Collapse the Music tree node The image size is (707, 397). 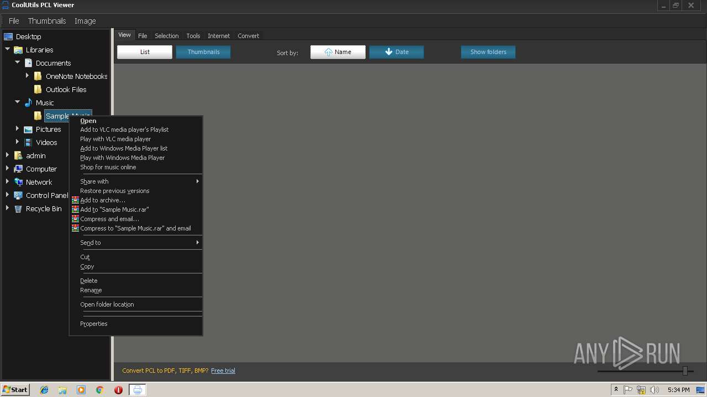(17, 102)
